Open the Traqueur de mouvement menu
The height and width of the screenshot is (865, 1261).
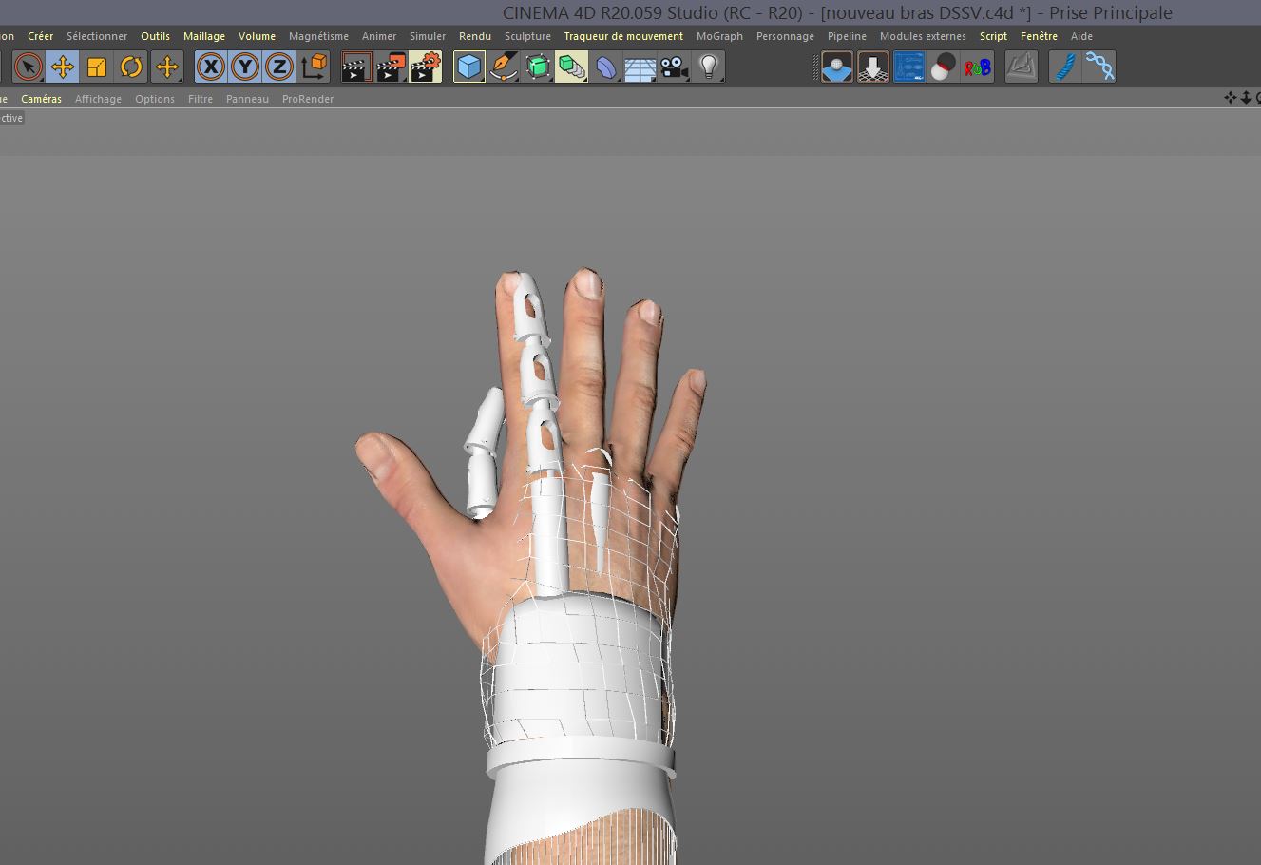pos(623,36)
